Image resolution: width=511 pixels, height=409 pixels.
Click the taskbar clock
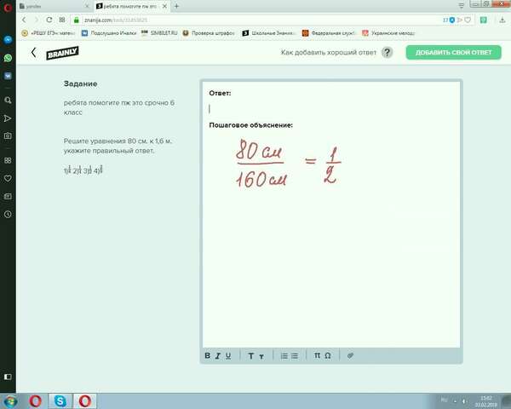tap(485, 401)
